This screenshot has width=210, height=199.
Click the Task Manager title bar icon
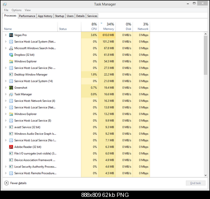pyautogui.click(x=5, y=4)
